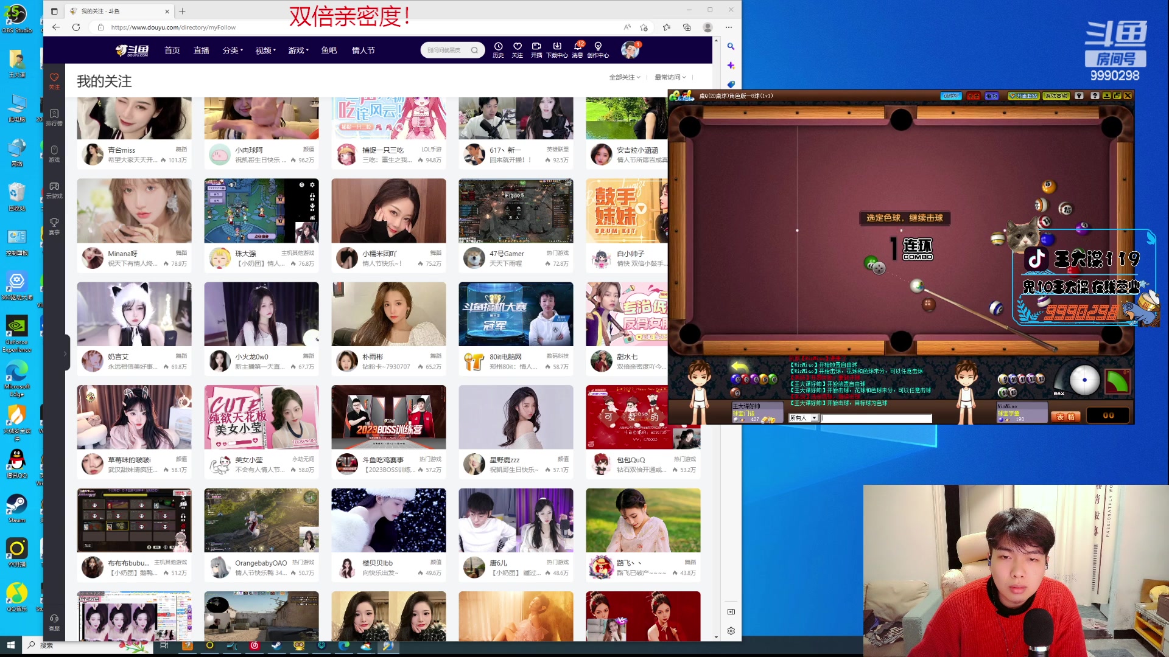This screenshot has width=1169, height=657.
Task: Select the 我的关注 - 斗鱼 browser tab
Action: tap(119, 11)
